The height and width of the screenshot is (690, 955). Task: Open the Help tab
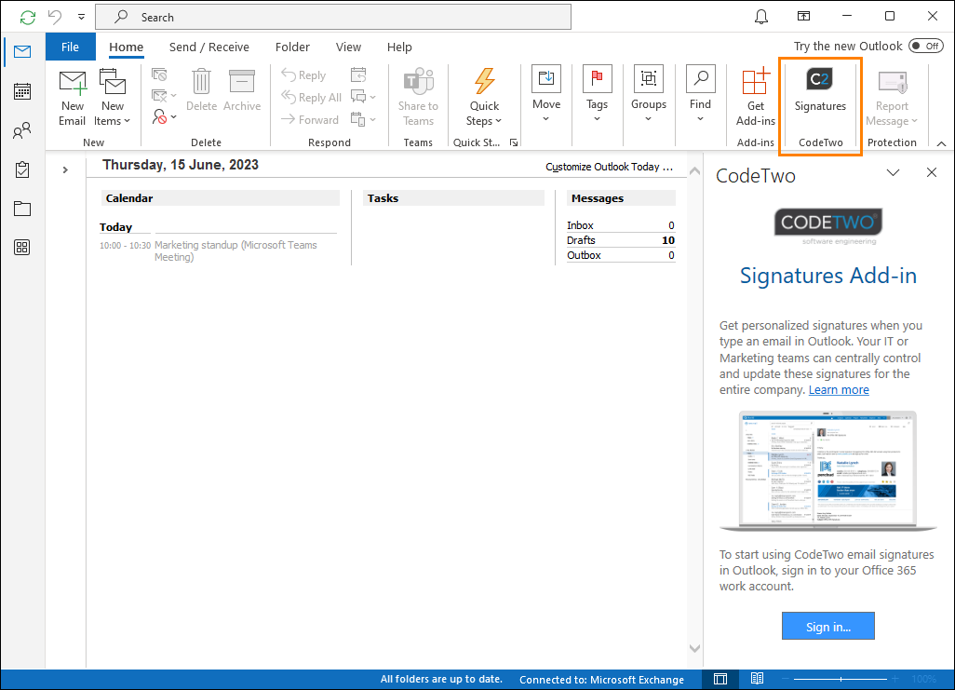tap(399, 47)
